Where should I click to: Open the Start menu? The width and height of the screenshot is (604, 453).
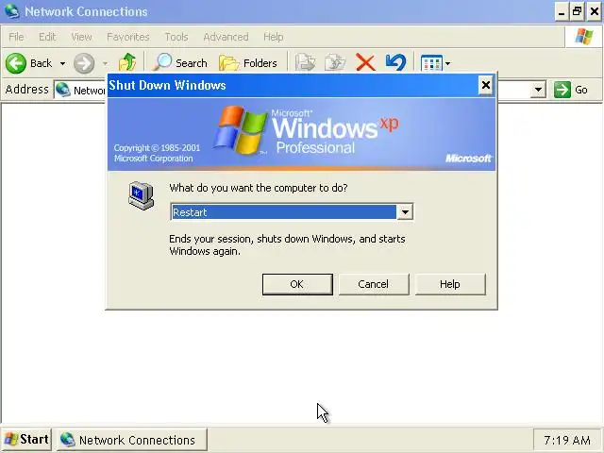(26, 439)
